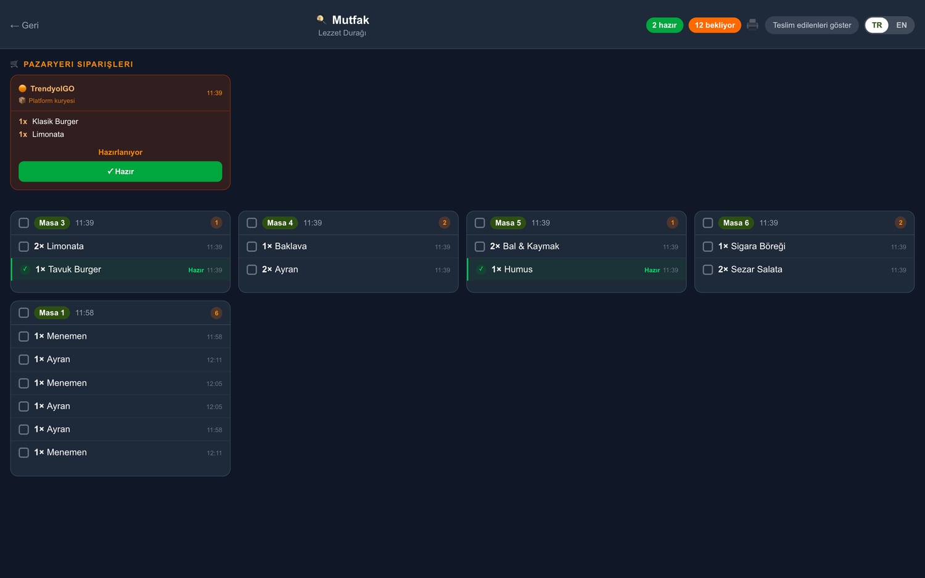The height and width of the screenshot is (578, 925).
Task: Click the Masa 6 table label
Action: (736, 223)
